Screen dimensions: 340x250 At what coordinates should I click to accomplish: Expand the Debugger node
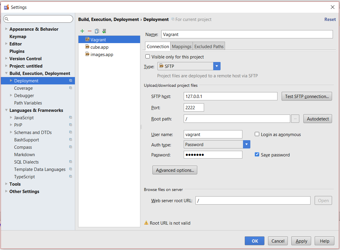[11, 95]
